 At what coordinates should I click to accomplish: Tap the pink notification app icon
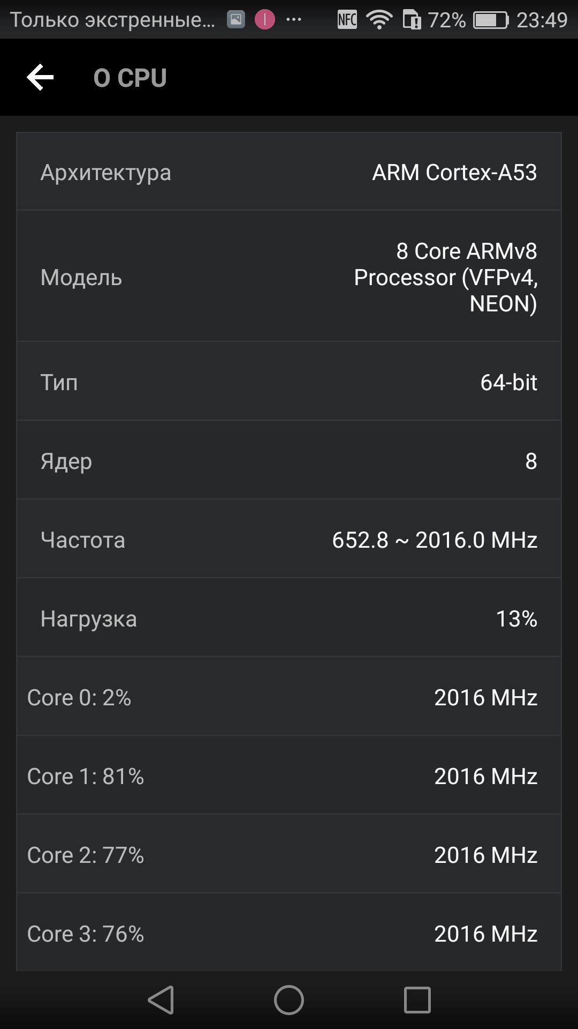point(265,20)
